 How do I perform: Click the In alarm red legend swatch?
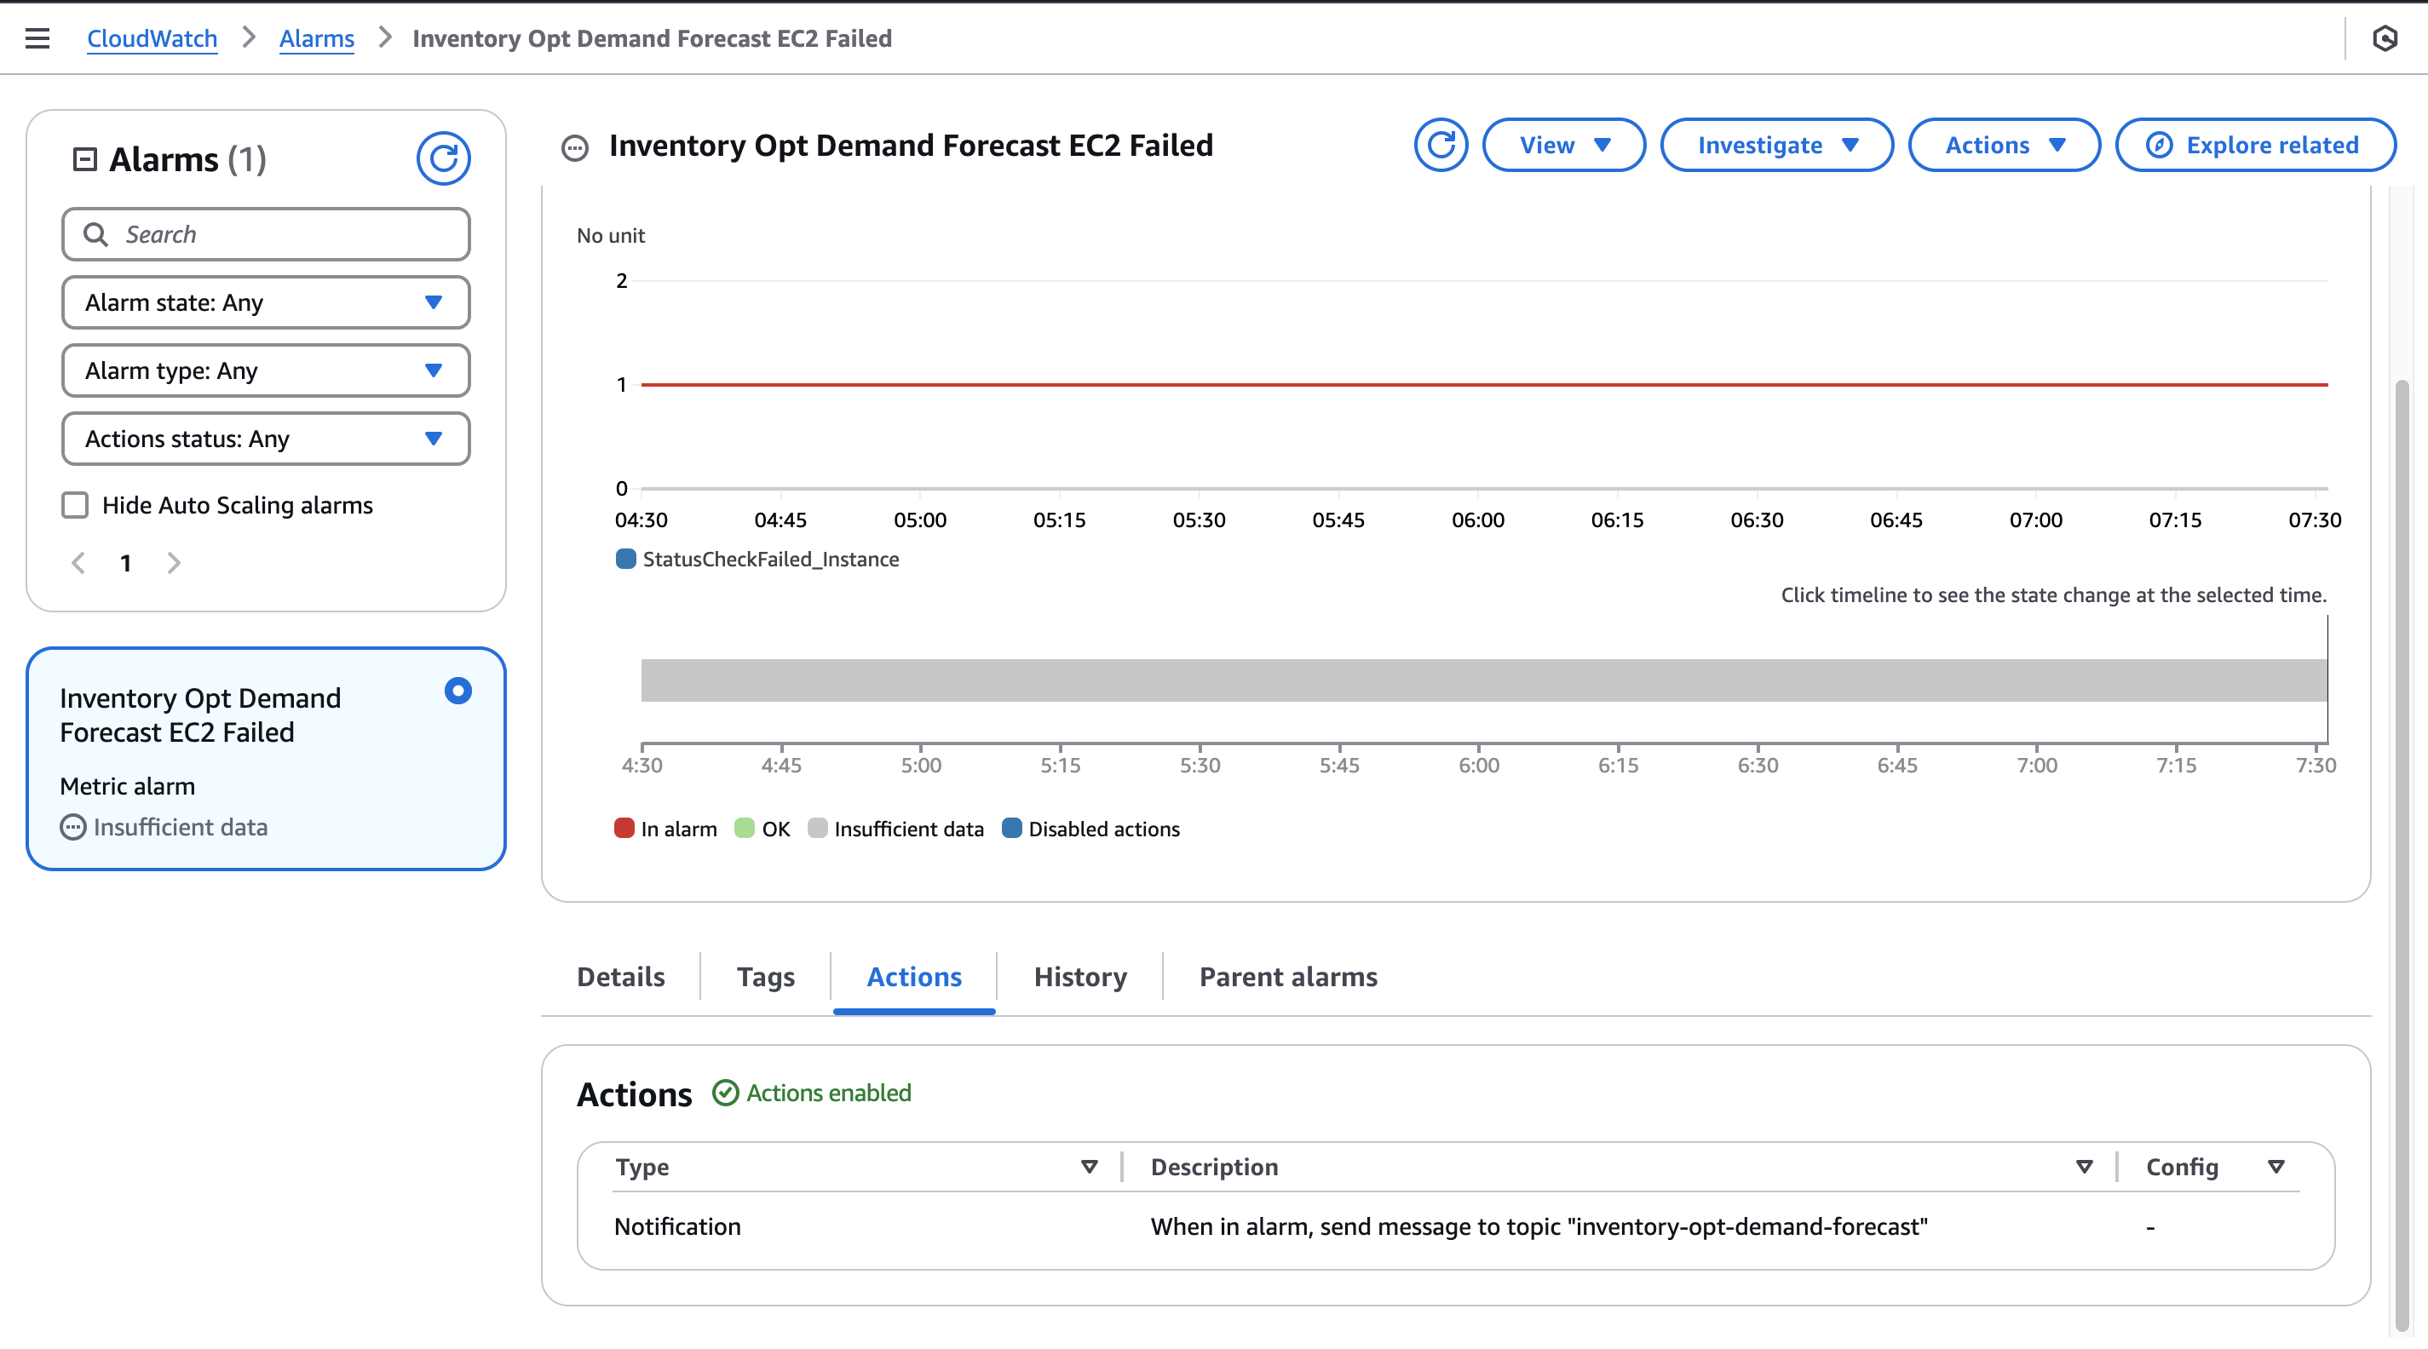(624, 828)
